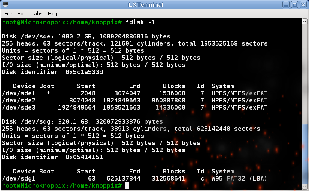Maximize the LXTerminal window
Image resolution: width=309 pixels, height=191 pixels.
(294, 5)
